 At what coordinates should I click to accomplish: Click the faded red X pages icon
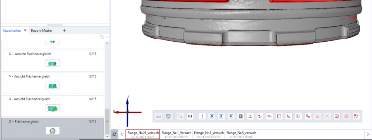[346, 116]
